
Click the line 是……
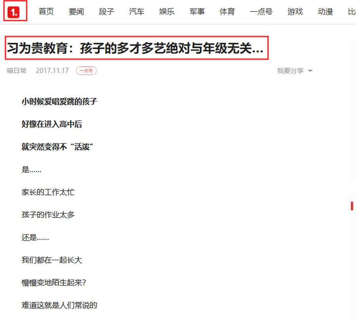(31, 170)
